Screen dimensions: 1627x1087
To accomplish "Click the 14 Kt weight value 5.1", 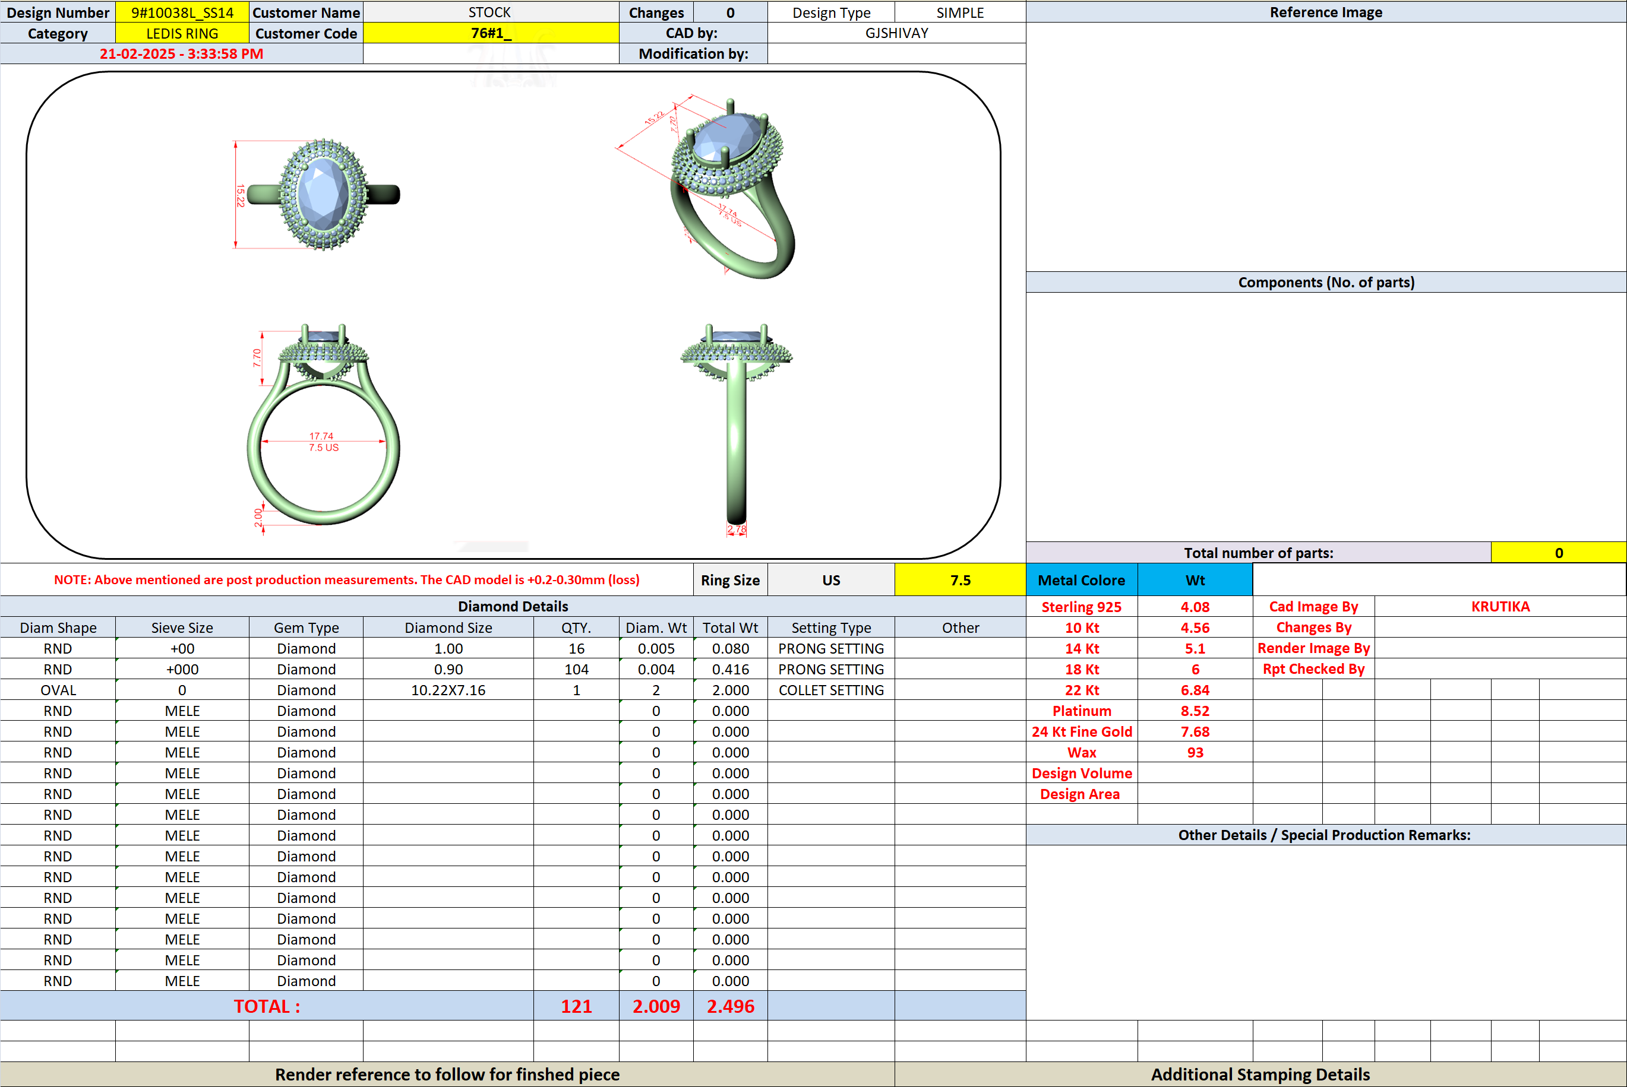I will click(1195, 648).
